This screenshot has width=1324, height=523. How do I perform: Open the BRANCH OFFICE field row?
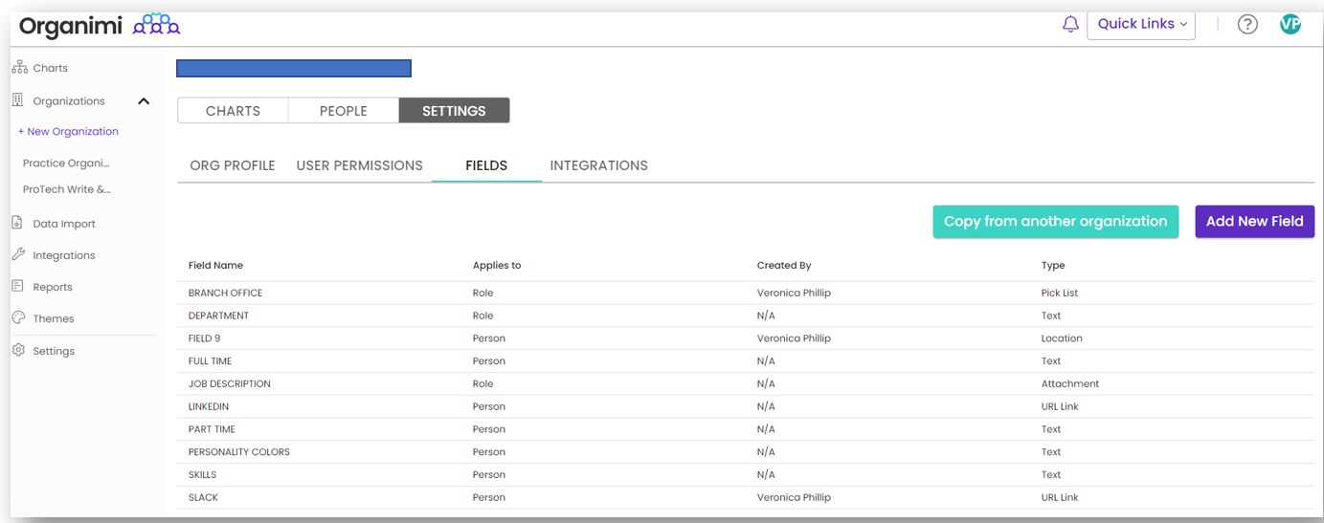pyautogui.click(x=226, y=293)
